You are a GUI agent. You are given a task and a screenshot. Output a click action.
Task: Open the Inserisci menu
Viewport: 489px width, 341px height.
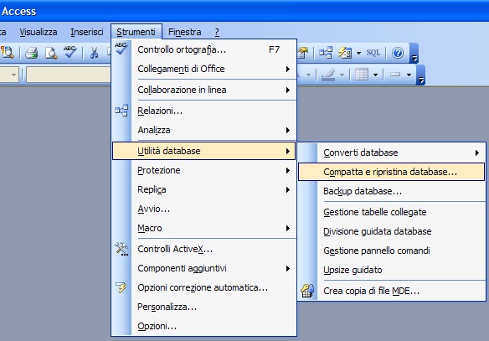coord(87,32)
